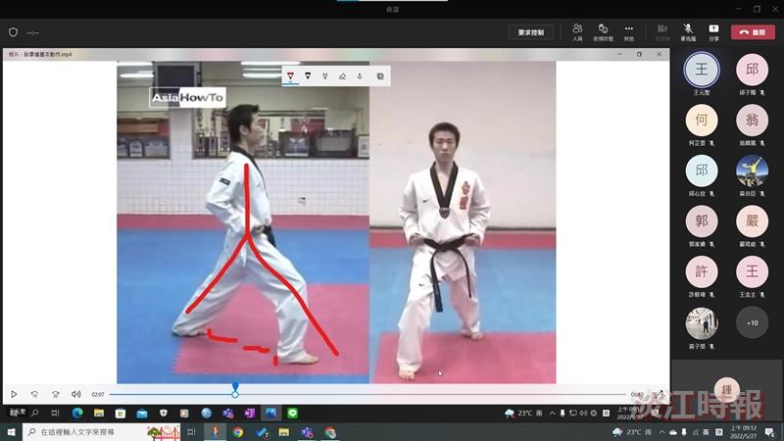Image resolution: width=784 pixels, height=441 pixels.
Task: Open OneNote in the shared screen's taskbar
Action: (x=250, y=413)
